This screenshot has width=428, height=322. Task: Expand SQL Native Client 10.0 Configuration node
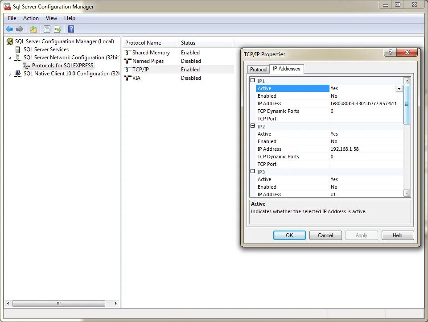pos(10,74)
